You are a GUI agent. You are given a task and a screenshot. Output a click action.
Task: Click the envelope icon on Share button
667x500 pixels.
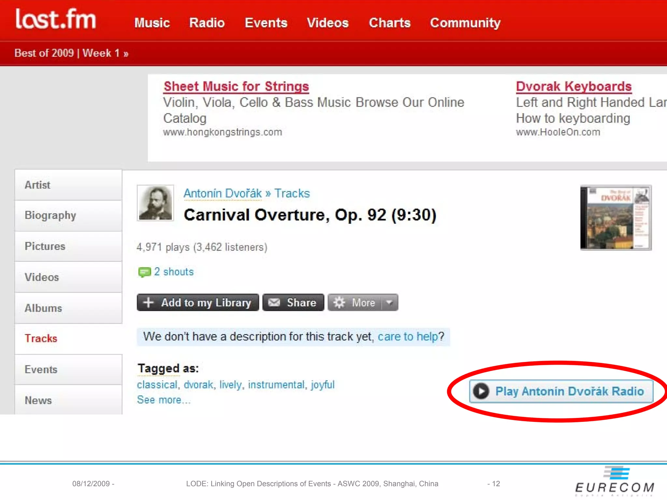point(274,302)
